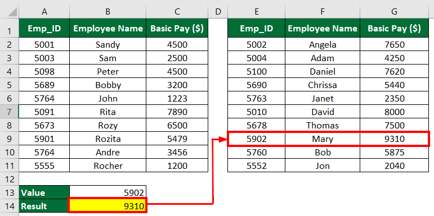
Task: Click the Emp_ID header in column A
Action: tap(44, 28)
